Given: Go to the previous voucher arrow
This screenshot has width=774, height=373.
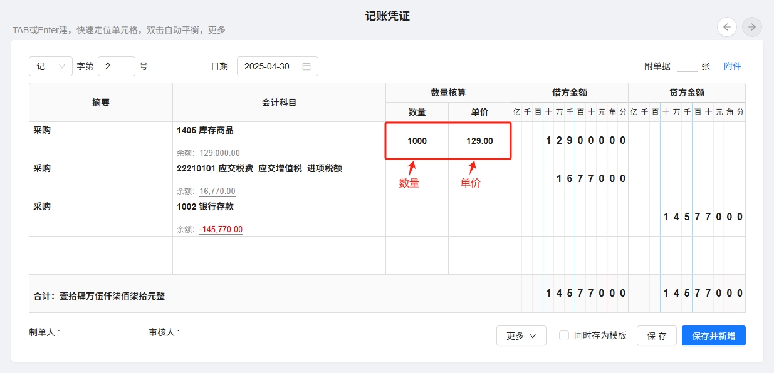Looking at the screenshot, I should (727, 27).
